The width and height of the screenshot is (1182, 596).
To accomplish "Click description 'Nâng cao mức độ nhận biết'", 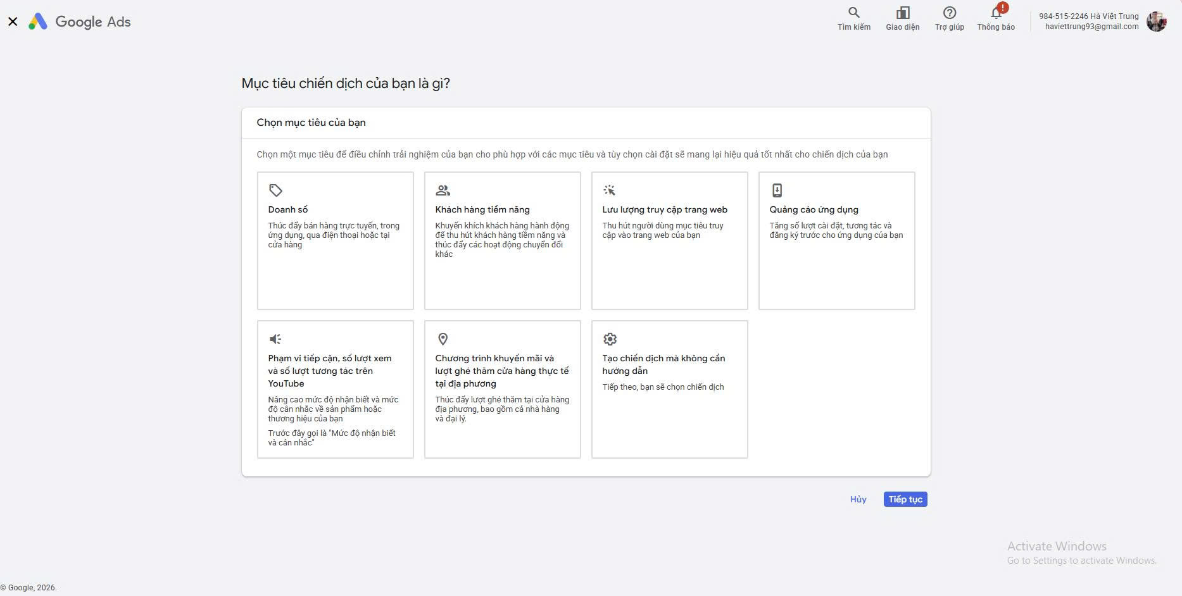I will click(x=333, y=409).
